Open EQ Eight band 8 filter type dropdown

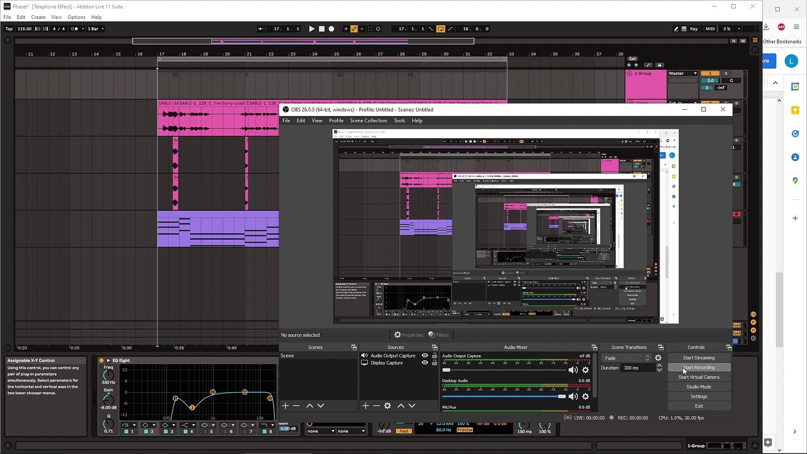(267, 425)
